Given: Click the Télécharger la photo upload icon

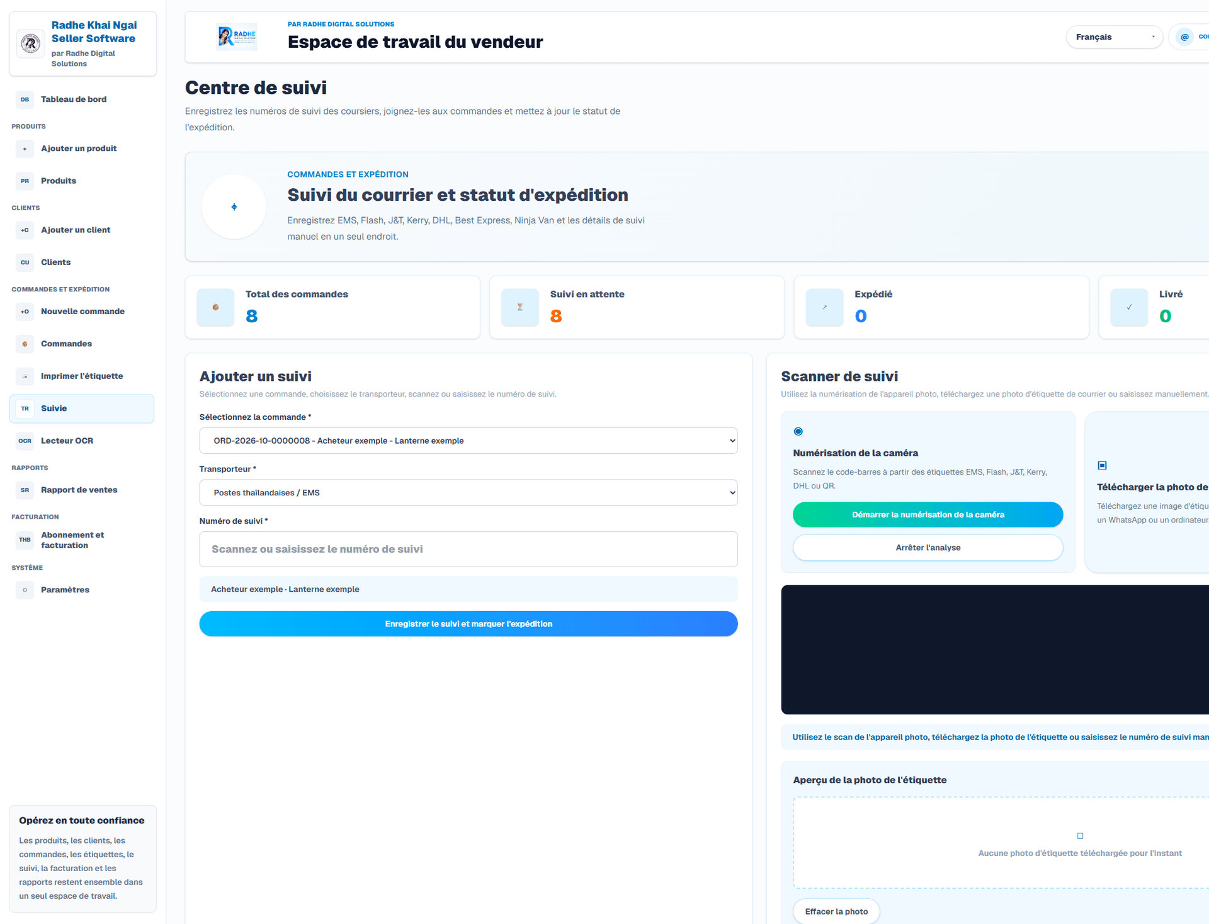Looking at the screenshot, I should (1102, 466).
